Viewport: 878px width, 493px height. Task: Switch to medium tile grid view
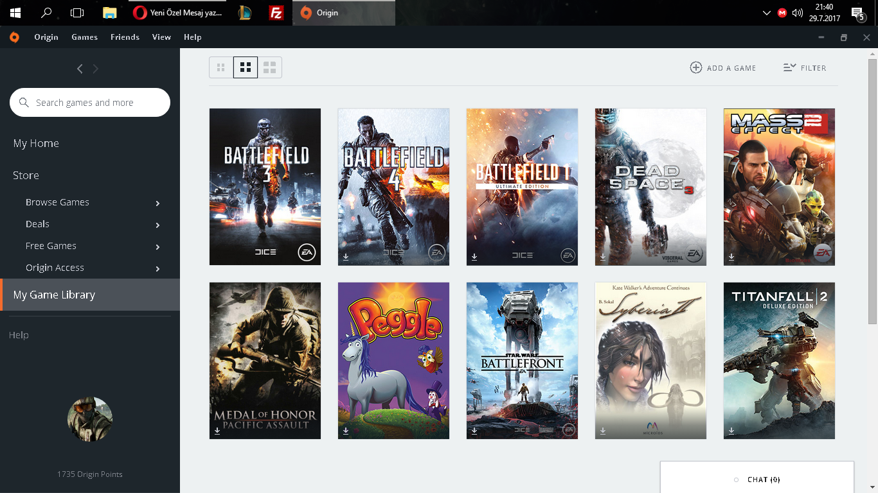(x=246, y=67)
